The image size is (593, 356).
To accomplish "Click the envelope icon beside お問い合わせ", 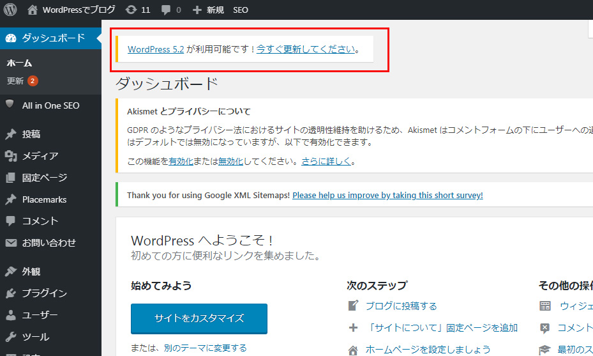I will pyautogui.click(x=11, y=243).
